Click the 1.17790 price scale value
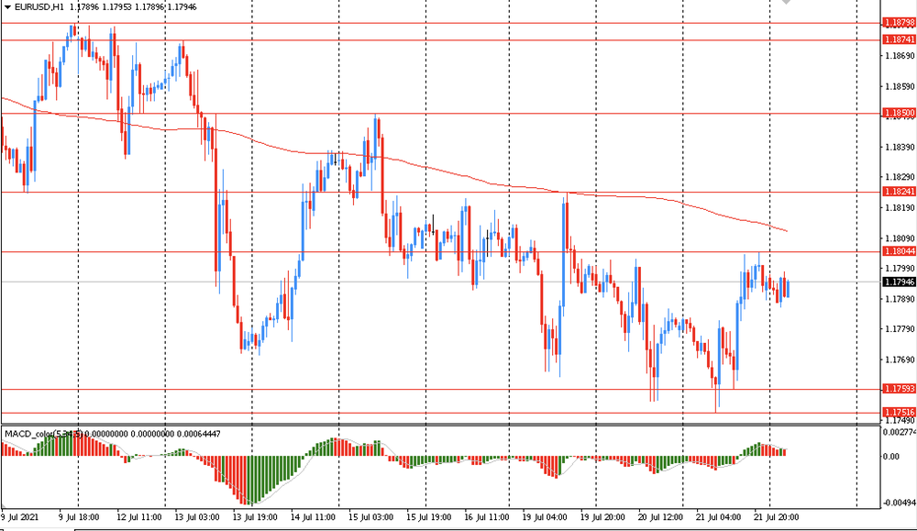Viewport: 917px width, 531px height. point(900,329)
